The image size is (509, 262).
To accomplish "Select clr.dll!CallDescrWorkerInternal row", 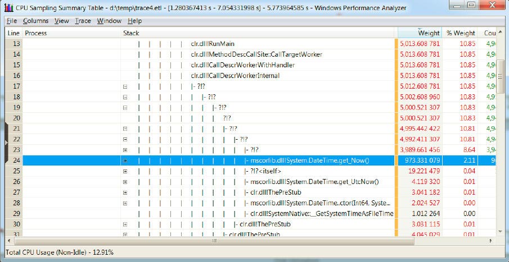I will coord(250,76).
